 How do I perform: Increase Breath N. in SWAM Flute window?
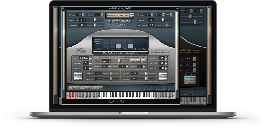[166, 57]
